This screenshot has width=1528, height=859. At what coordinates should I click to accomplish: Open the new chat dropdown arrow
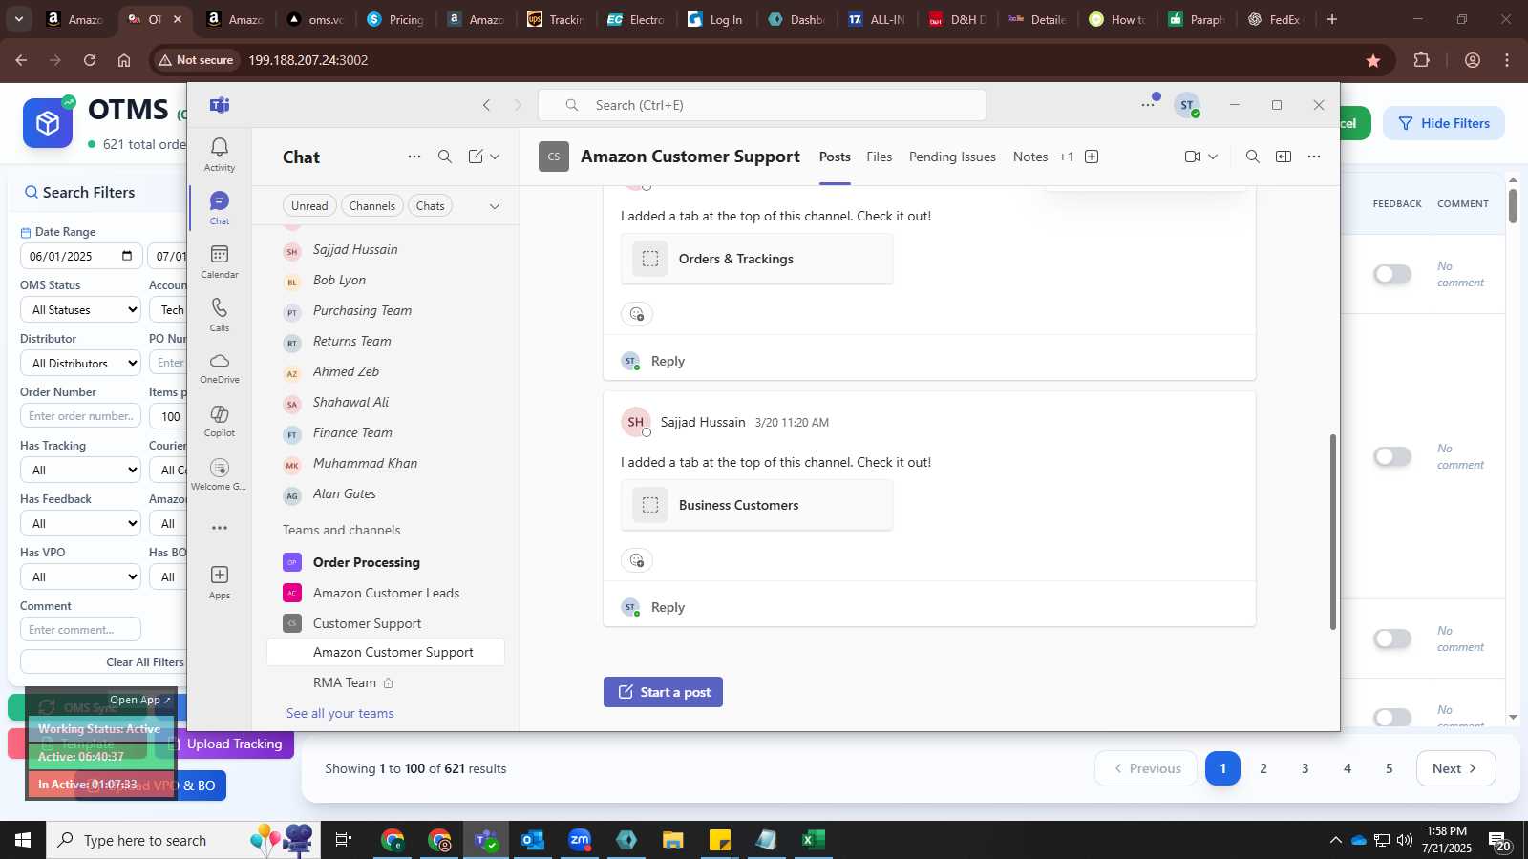pyautogui.click(x=495, y=157)
